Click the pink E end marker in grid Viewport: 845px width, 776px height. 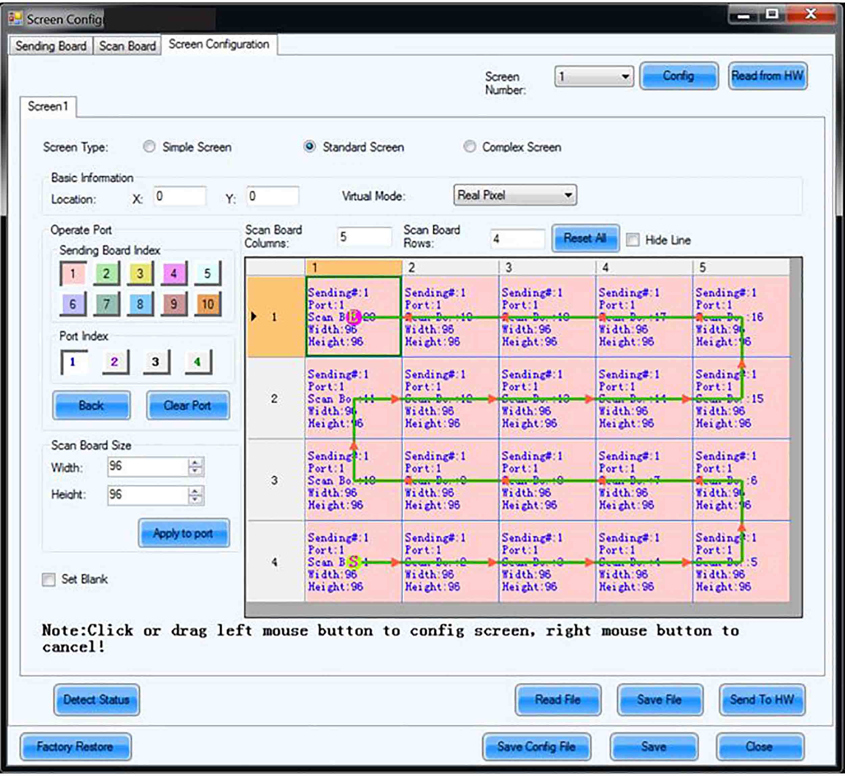[x=354, y=317]
